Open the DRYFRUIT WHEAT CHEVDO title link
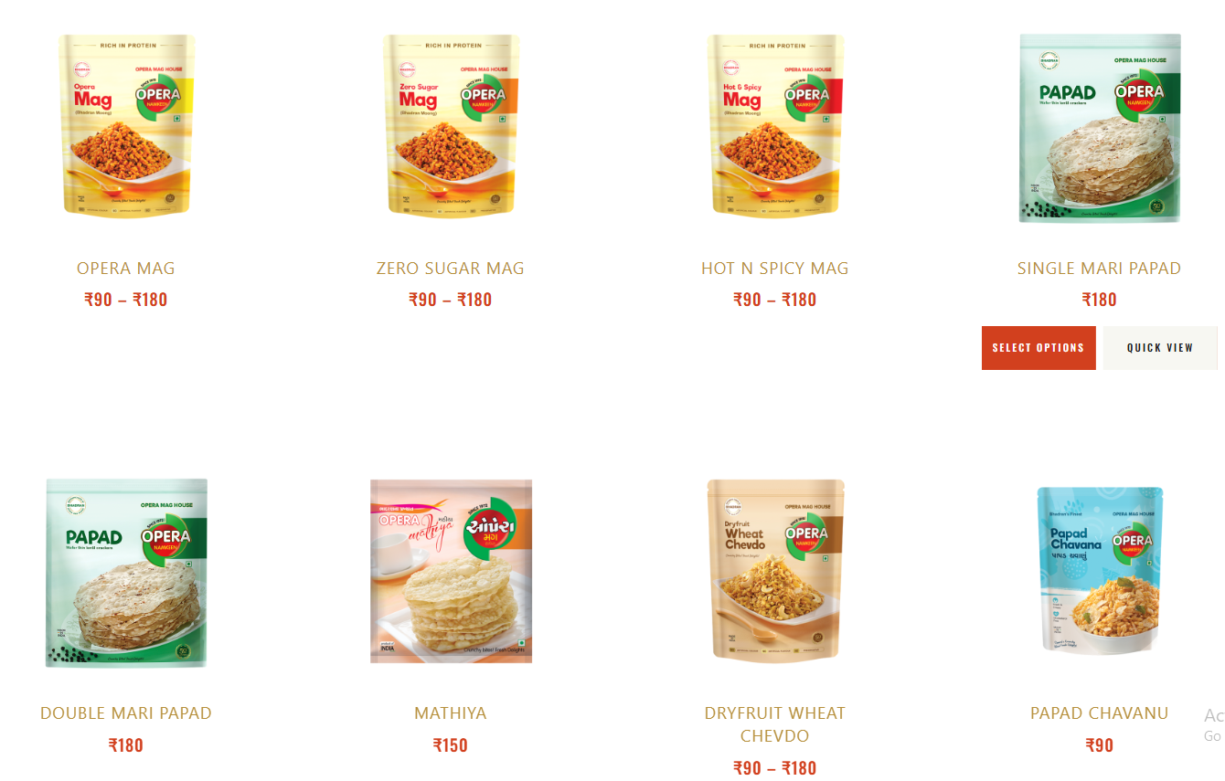 (775, 724)
